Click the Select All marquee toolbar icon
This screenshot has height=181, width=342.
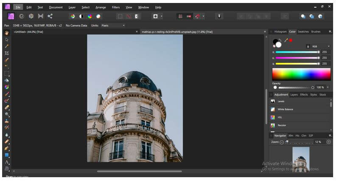[120, 17]
